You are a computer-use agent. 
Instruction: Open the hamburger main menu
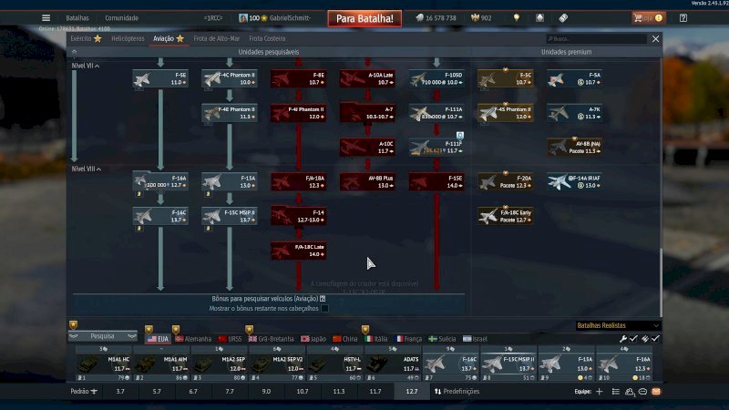click(x=46, y=18)
